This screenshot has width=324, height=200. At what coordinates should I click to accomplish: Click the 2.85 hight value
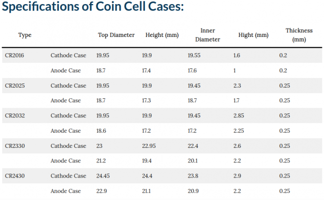(238, 115)
